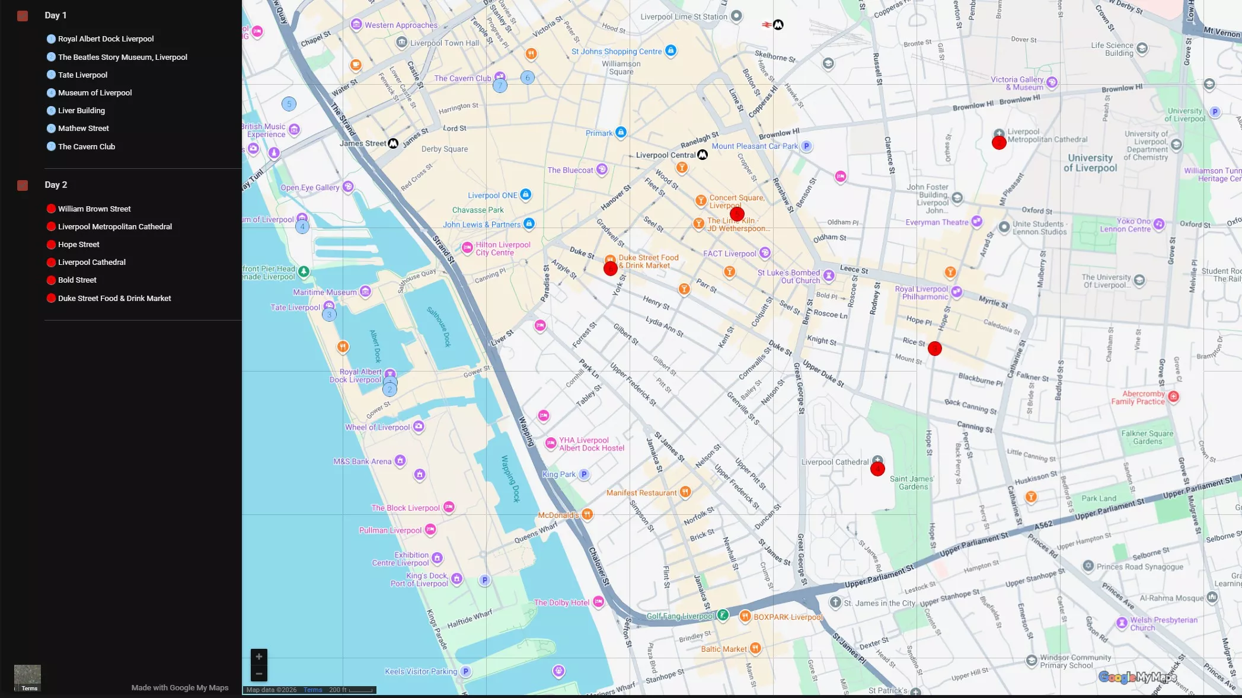The width and height of the screenshot is (1242, 698).
Task: Click the Everyman Theatre icon
Action: (976, 222)
